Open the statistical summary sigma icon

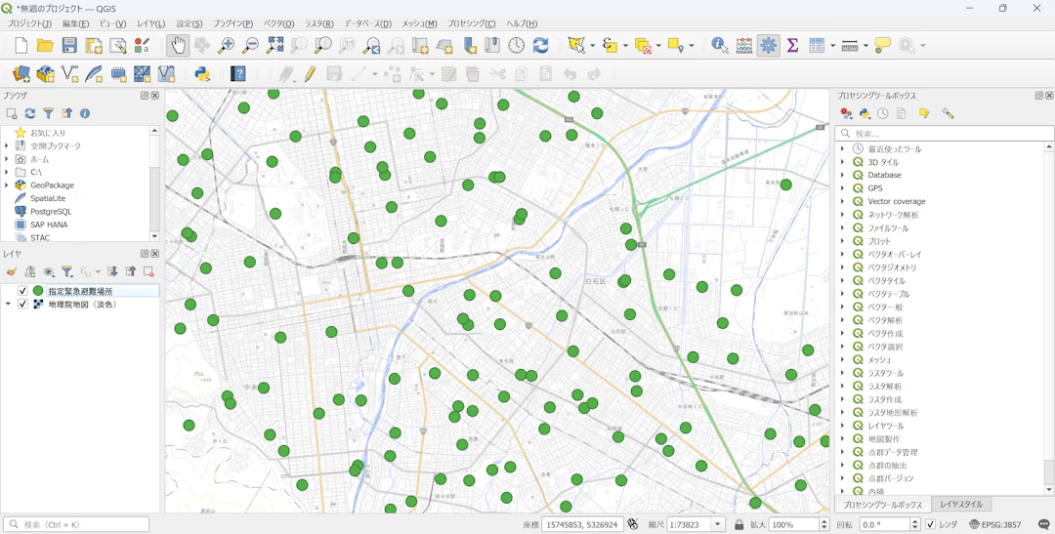tap(792, 45)
